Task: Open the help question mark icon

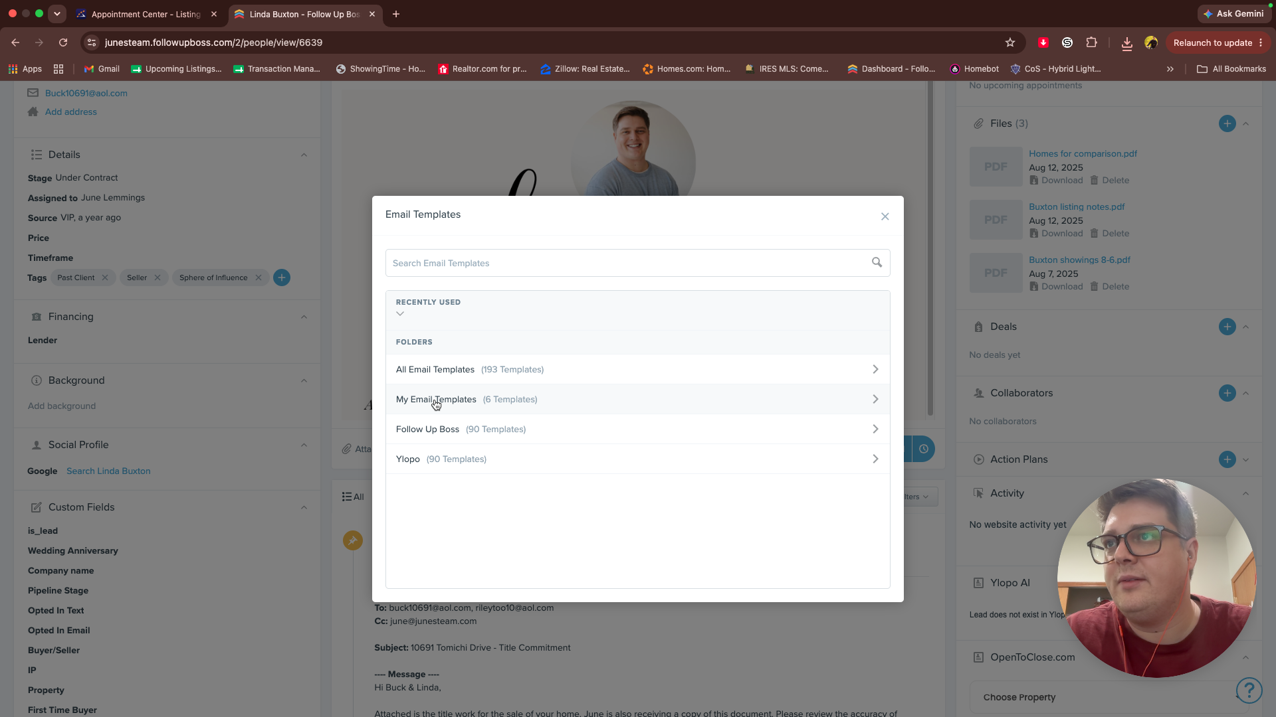Action: pyautogui.click(x=1249, y=690)
